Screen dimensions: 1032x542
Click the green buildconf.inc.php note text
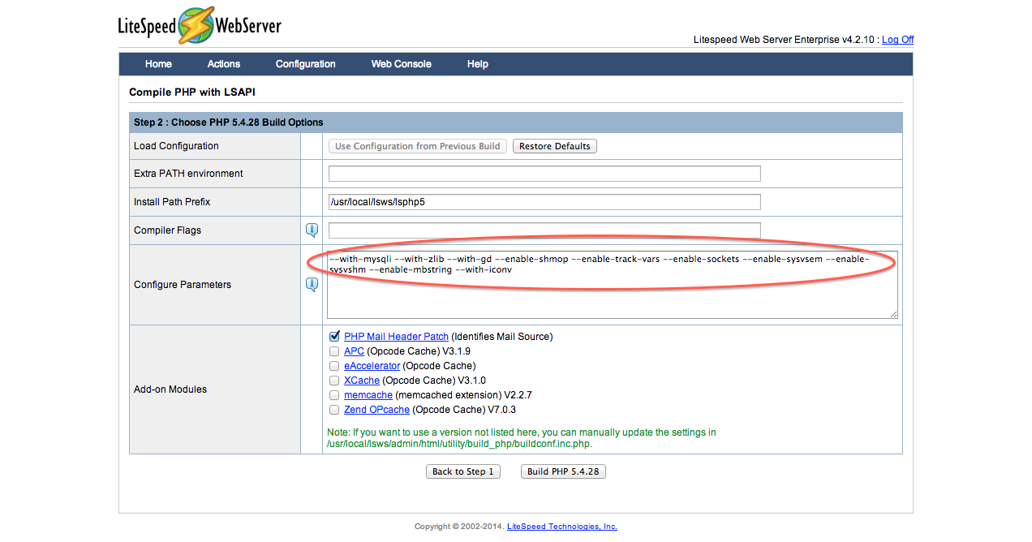coord(522,438)
